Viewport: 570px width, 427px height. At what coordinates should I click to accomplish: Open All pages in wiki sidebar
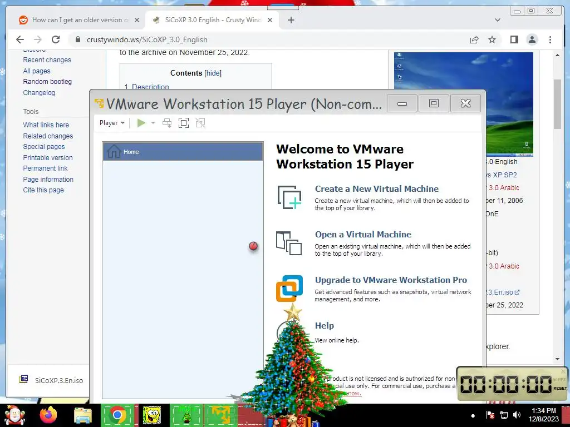coord(36,71)
